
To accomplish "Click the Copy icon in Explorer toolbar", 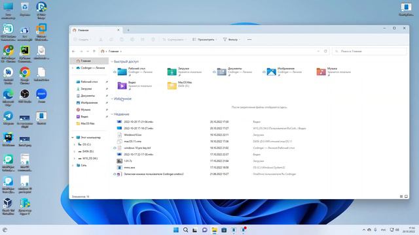I will click(x=111, y=39).
